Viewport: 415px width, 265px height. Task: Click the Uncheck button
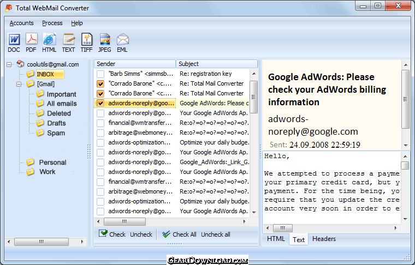141,234
